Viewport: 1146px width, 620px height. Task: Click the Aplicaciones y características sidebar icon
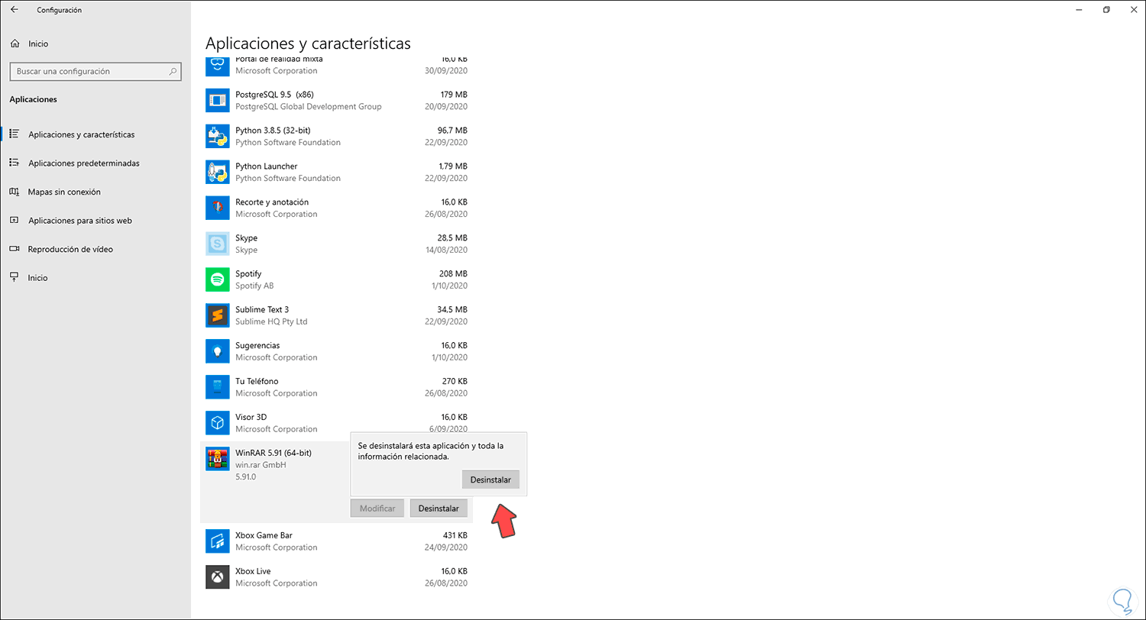pos(14,134)
